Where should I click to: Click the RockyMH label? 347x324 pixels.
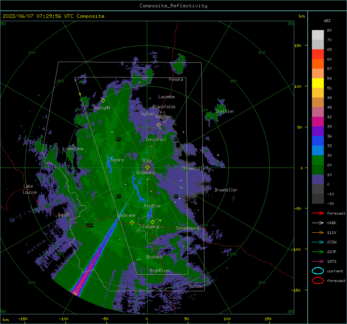click(102, 108)
